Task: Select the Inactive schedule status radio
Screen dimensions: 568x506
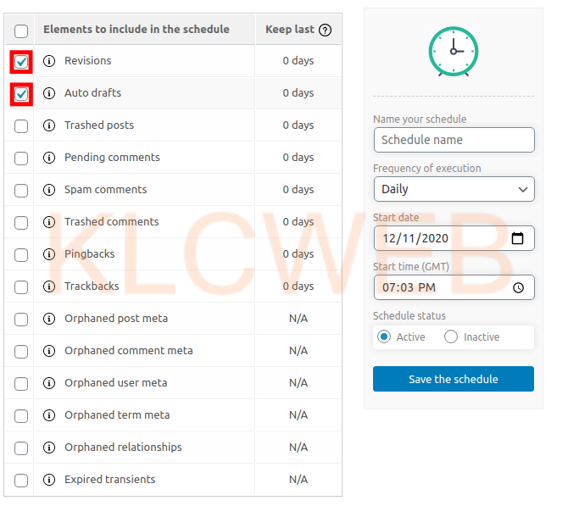Action: 451,336
